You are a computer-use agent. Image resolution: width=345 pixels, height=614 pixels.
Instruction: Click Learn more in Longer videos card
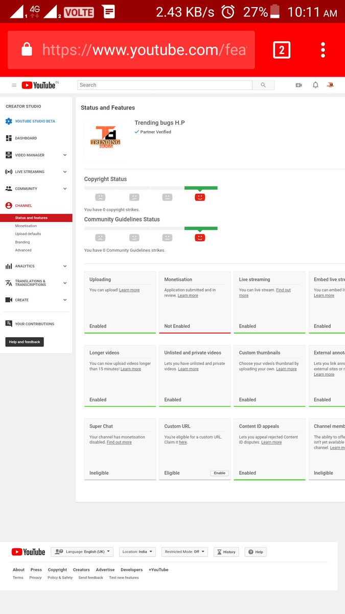coord(131,369)
